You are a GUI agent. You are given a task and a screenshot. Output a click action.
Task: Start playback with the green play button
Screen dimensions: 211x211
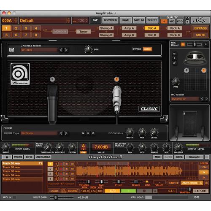[128, 191]
